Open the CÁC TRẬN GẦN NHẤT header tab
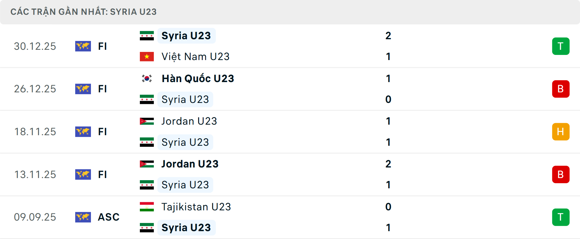The height and width of the screenshot is (239, 580). 83,12
